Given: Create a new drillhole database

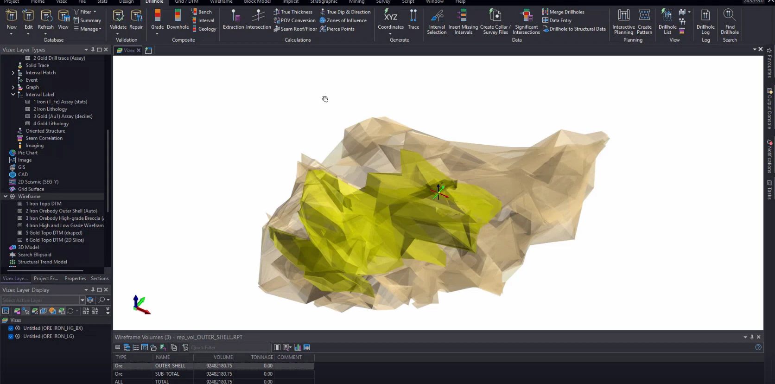Looking at the screenshot, I should click(12, 19).
